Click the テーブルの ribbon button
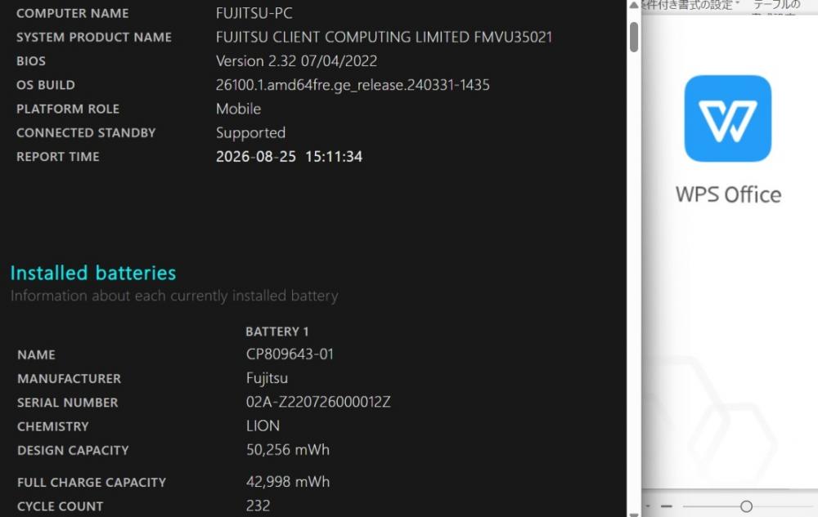 [x=777, y=5]
